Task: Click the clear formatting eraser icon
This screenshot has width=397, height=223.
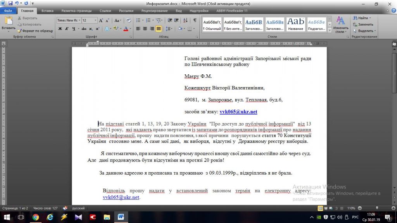Action: click(128, 20)
